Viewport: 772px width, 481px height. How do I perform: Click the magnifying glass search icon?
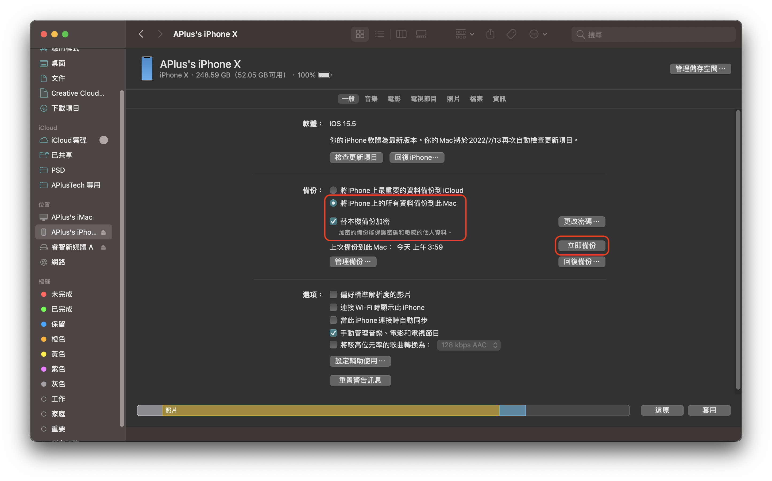pos(580,34)
